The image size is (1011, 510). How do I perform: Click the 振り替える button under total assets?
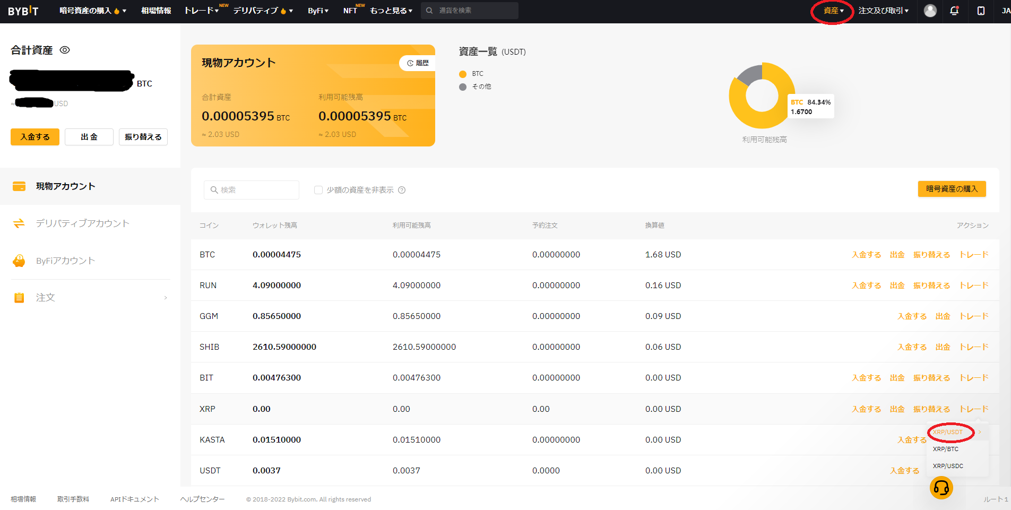coord(143,137)
